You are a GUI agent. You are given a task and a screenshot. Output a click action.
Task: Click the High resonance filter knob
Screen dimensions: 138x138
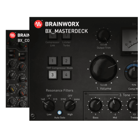(x=70, y=105)
